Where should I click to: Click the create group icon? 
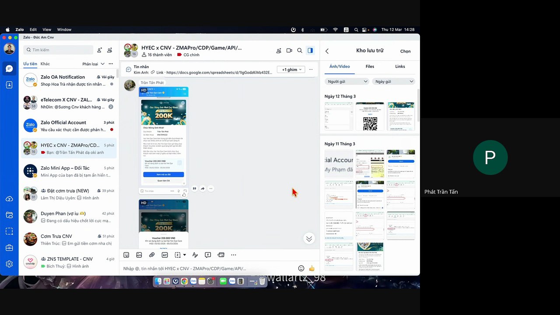(x=110, y=50)
